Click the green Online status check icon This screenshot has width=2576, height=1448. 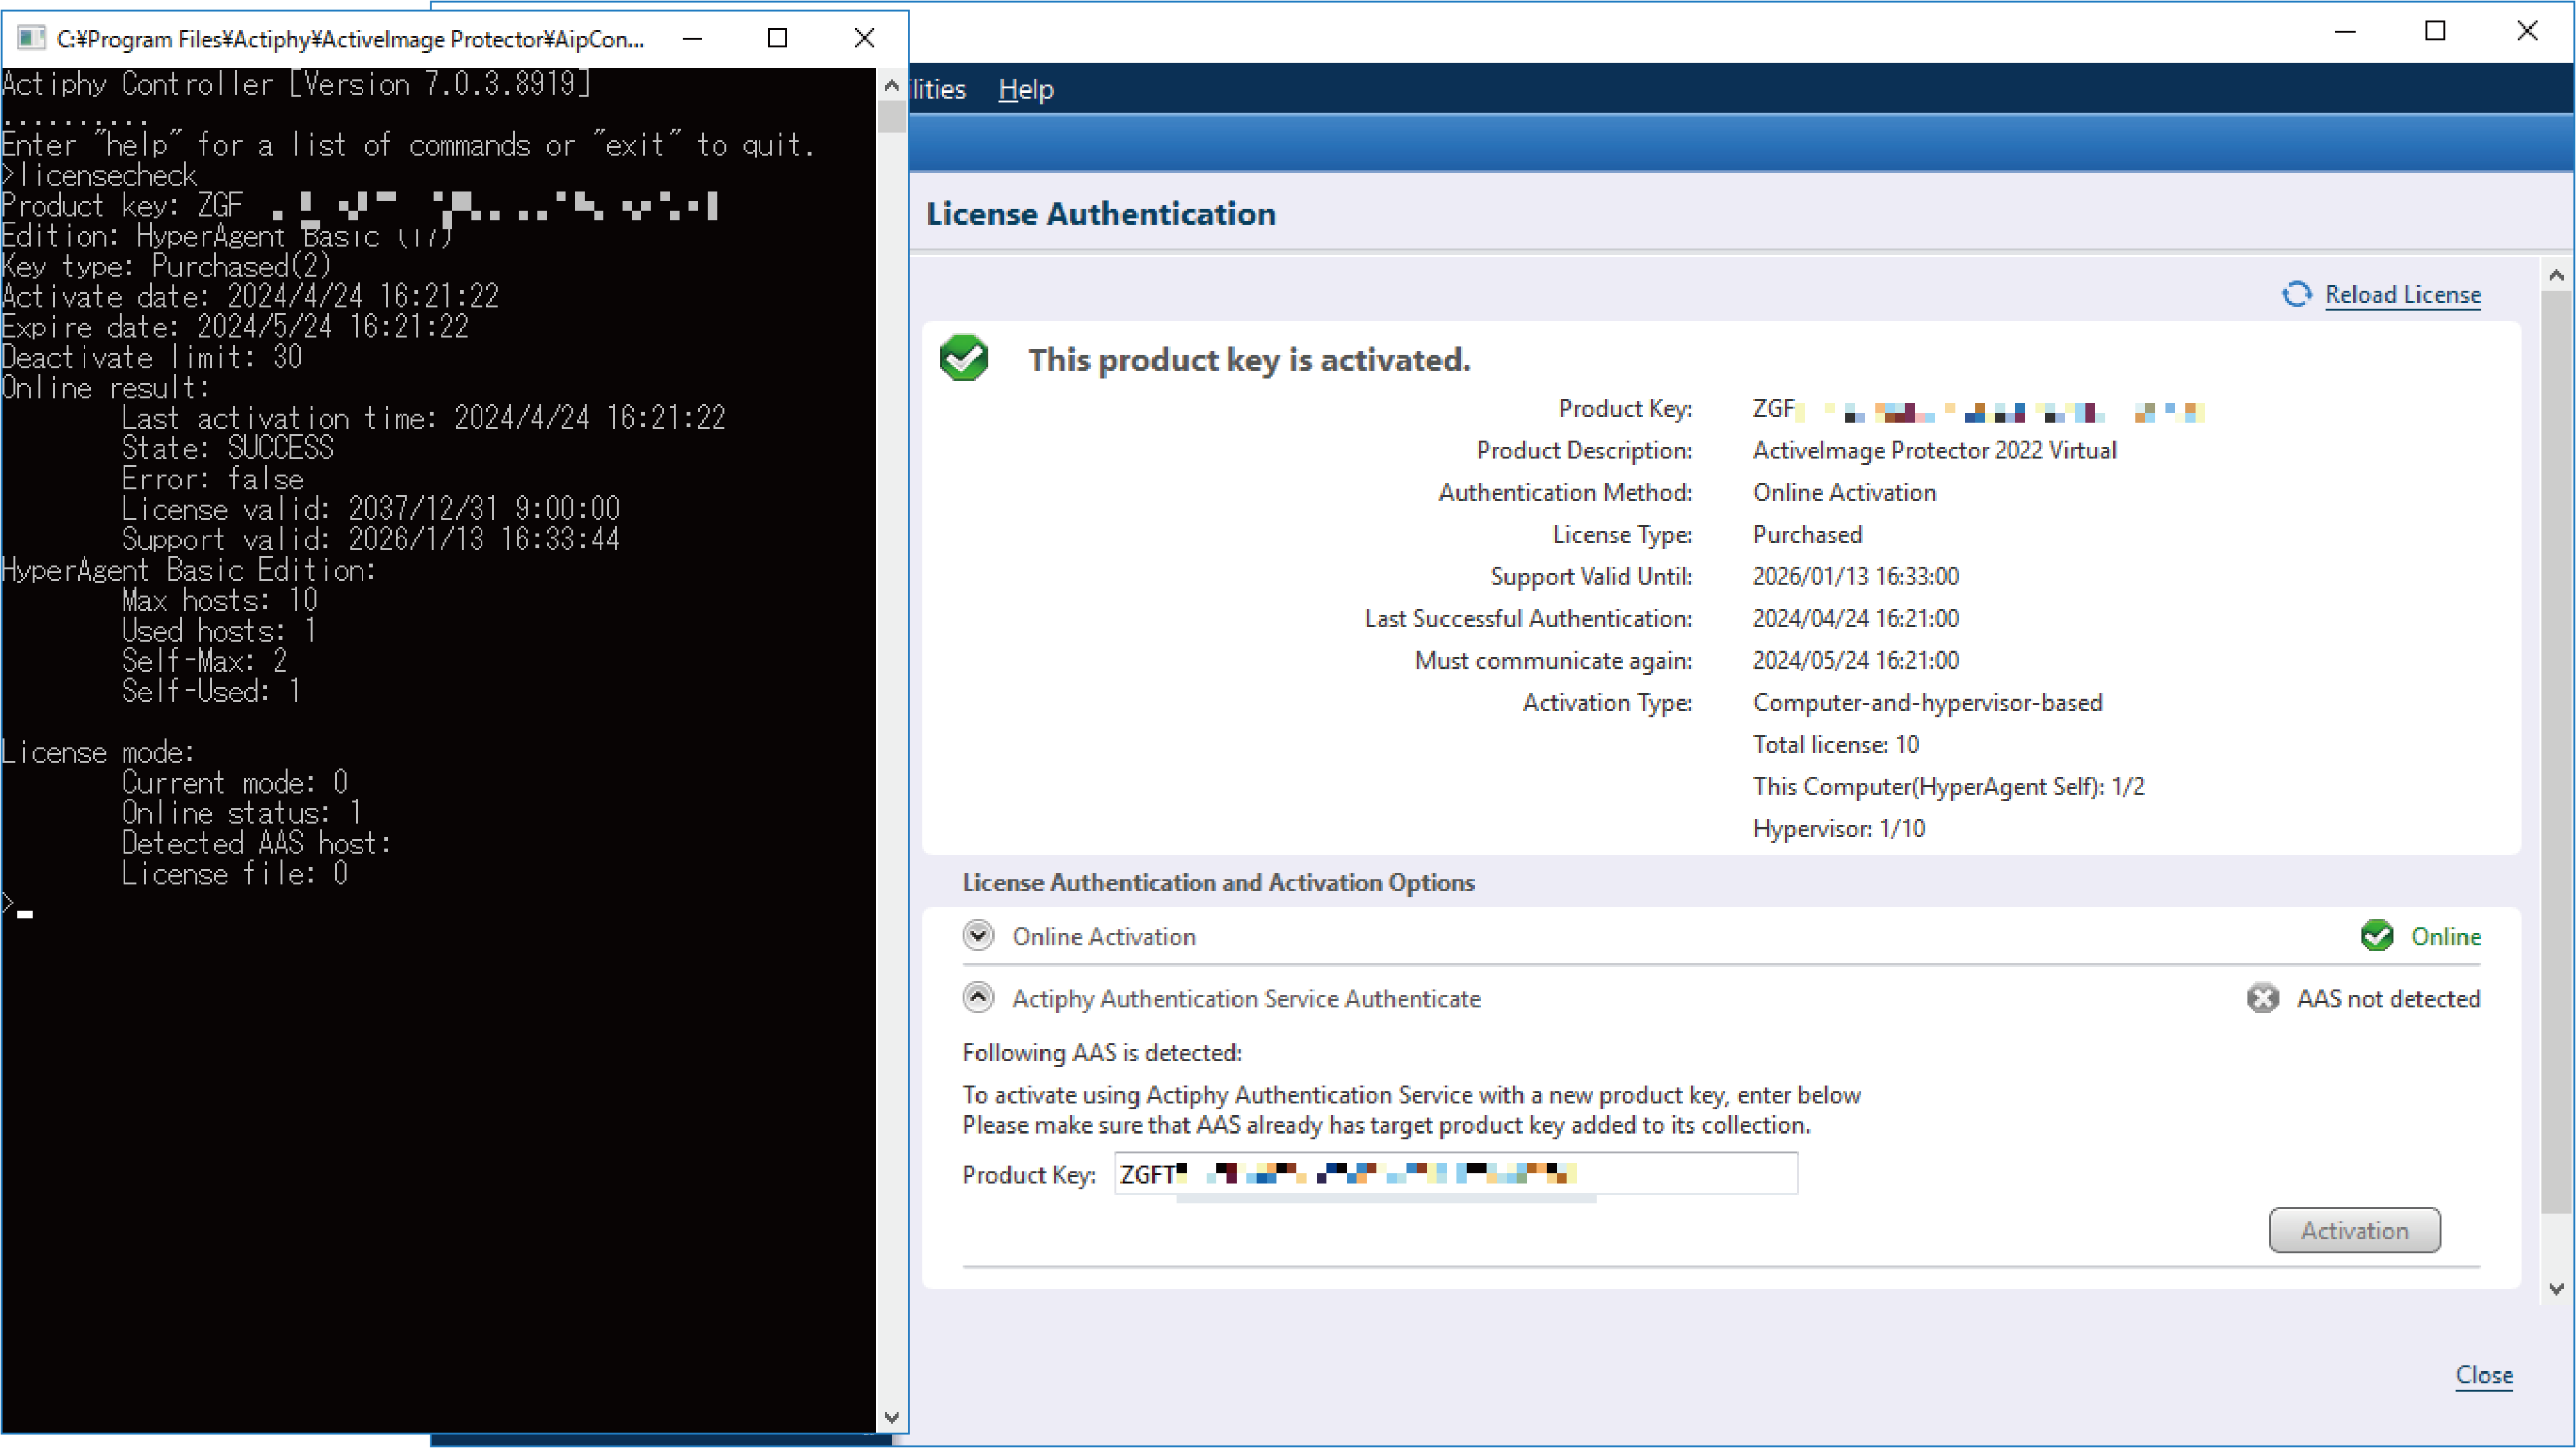2377,936
